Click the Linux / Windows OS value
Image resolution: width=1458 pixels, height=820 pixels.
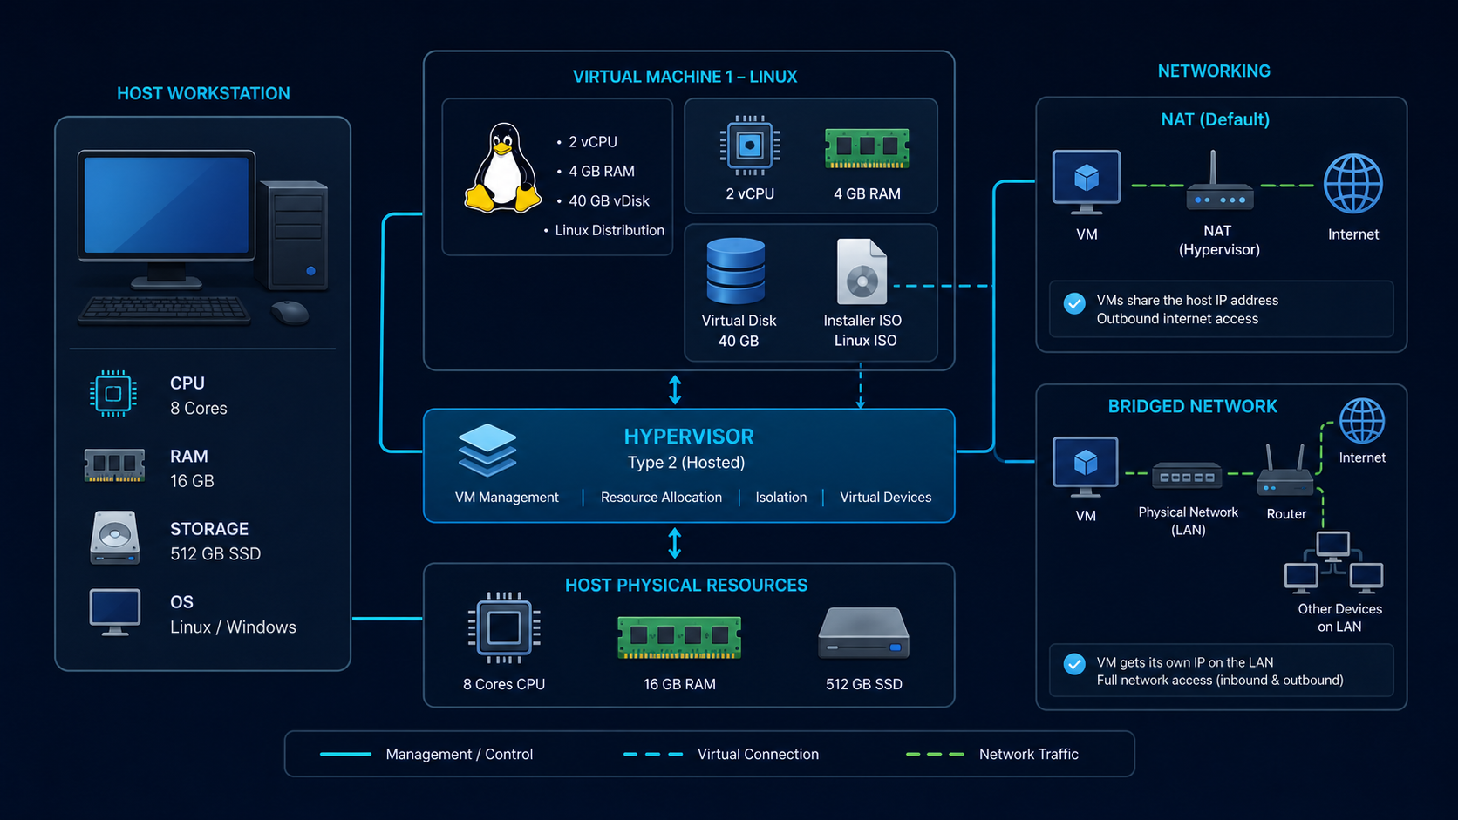tap(233, 627)
